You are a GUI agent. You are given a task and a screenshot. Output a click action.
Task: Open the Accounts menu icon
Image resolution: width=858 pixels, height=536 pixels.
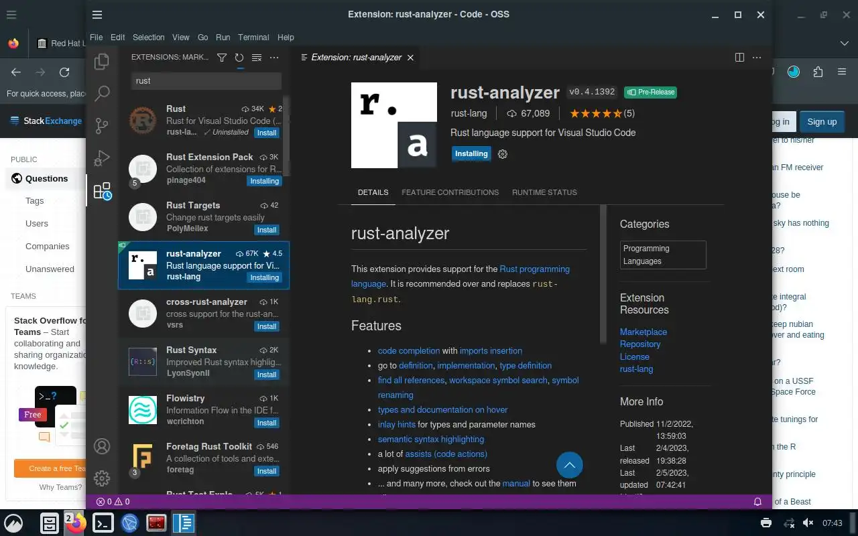click(102, 446)
